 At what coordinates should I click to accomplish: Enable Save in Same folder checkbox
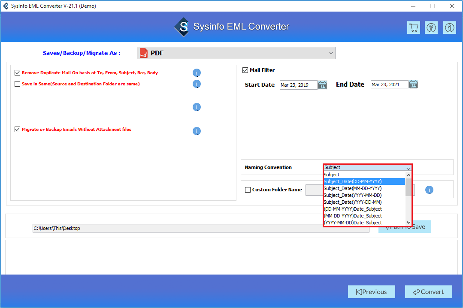18,84
